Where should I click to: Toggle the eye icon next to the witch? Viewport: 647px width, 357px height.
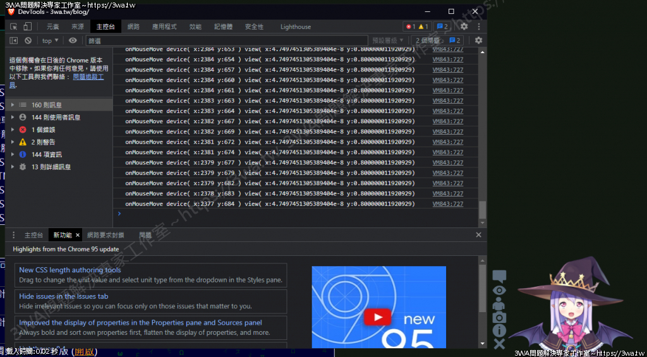pos(499,290)
